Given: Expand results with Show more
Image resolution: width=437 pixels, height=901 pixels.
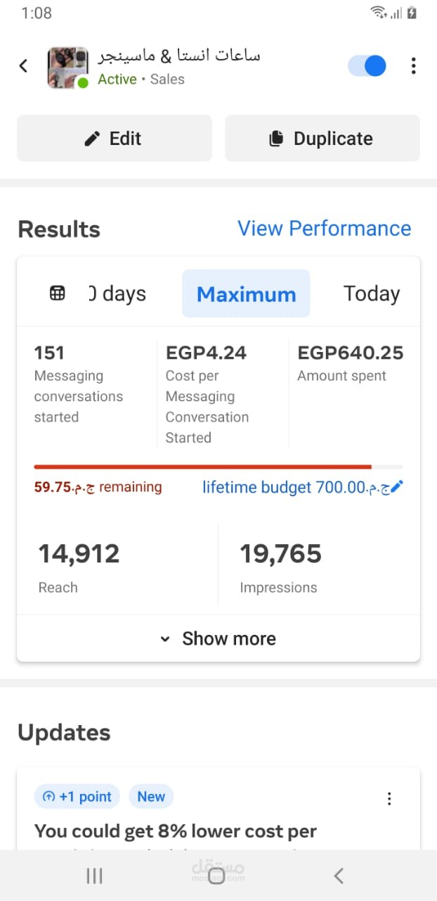Looking at the screenshot, I should point(218,638).
